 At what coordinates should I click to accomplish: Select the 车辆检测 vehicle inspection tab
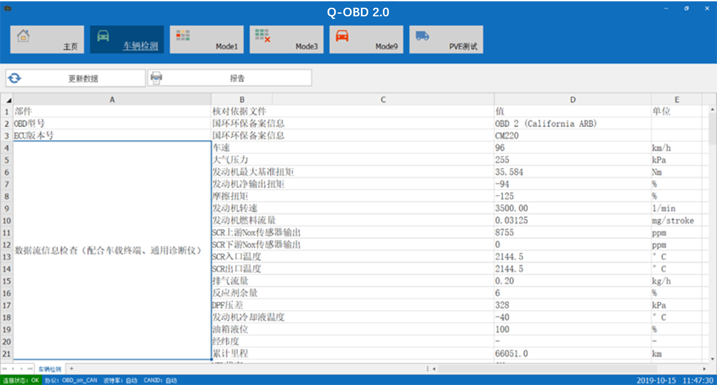coord(127,40)
